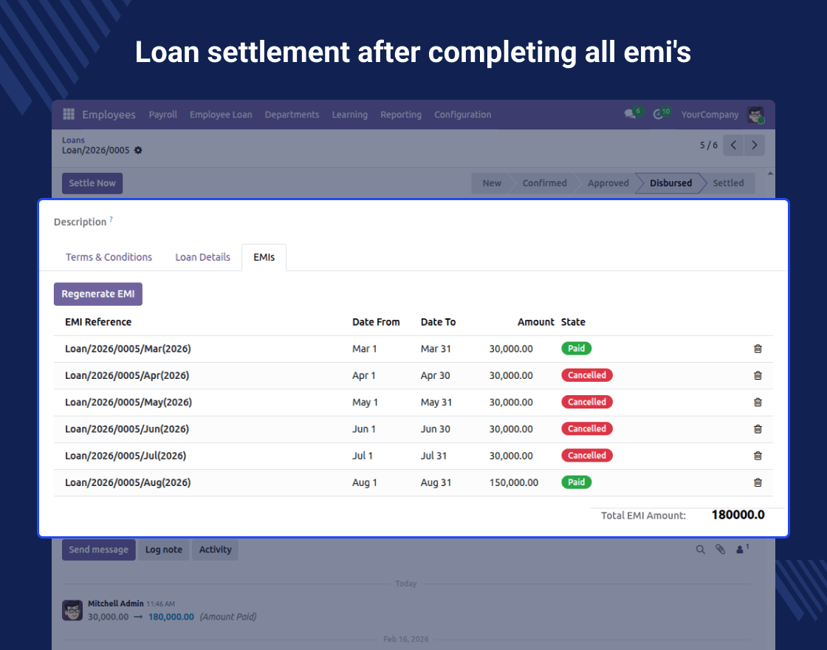Click the Log note button
The height and width of the screenshot is (650, 827).
163,550
